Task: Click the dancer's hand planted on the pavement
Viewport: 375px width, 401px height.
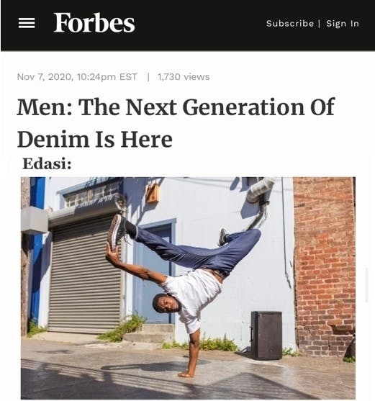Action: click(186, 374)
